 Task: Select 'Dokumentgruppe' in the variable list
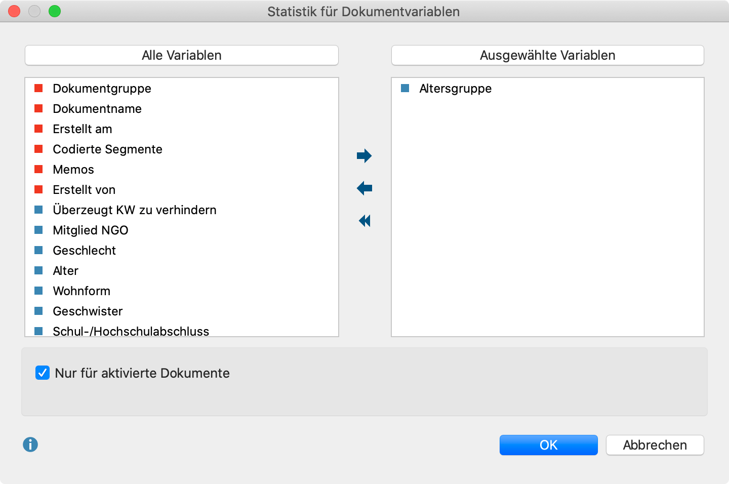(x=182, y=89)
